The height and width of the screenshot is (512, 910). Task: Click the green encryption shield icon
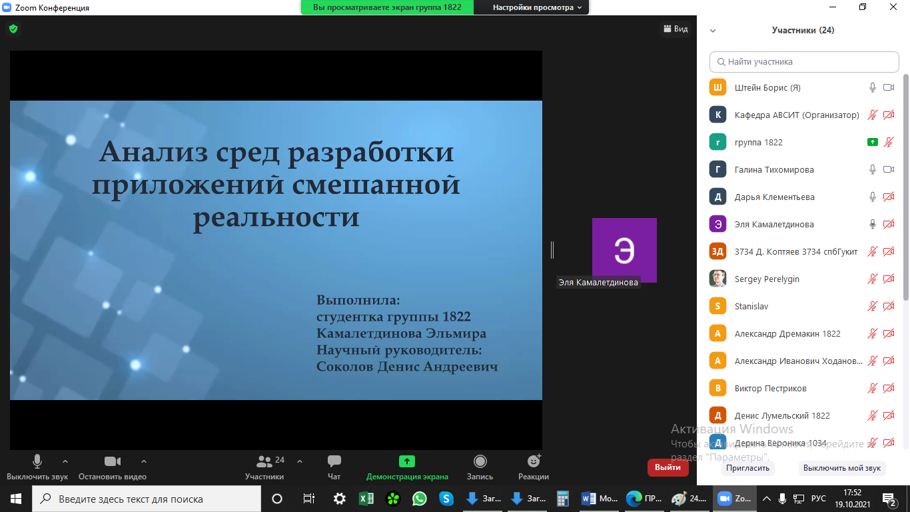[13, 29]
